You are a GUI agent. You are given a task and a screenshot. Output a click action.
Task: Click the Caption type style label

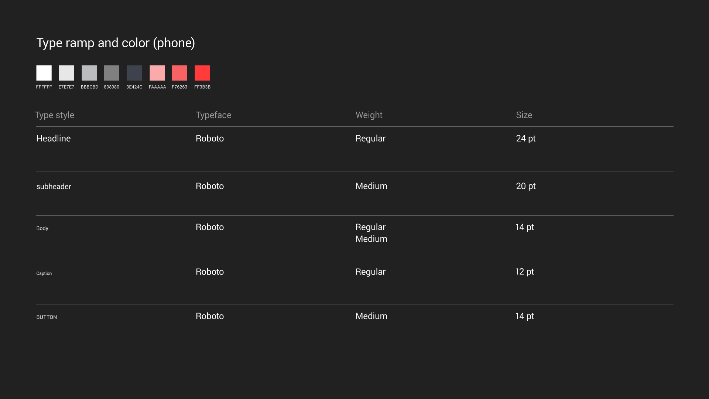point(44,273)
